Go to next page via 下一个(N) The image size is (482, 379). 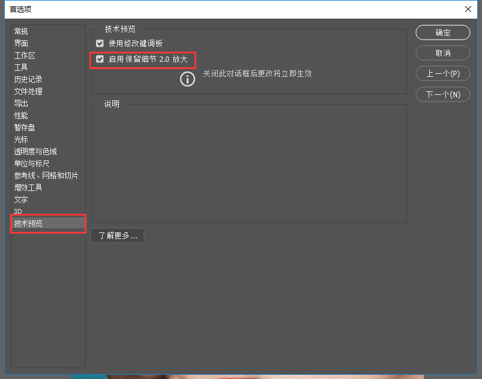coord(442,94)
